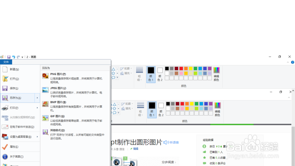Save as JPEG 图片(J)

click(x=75, y=92)
